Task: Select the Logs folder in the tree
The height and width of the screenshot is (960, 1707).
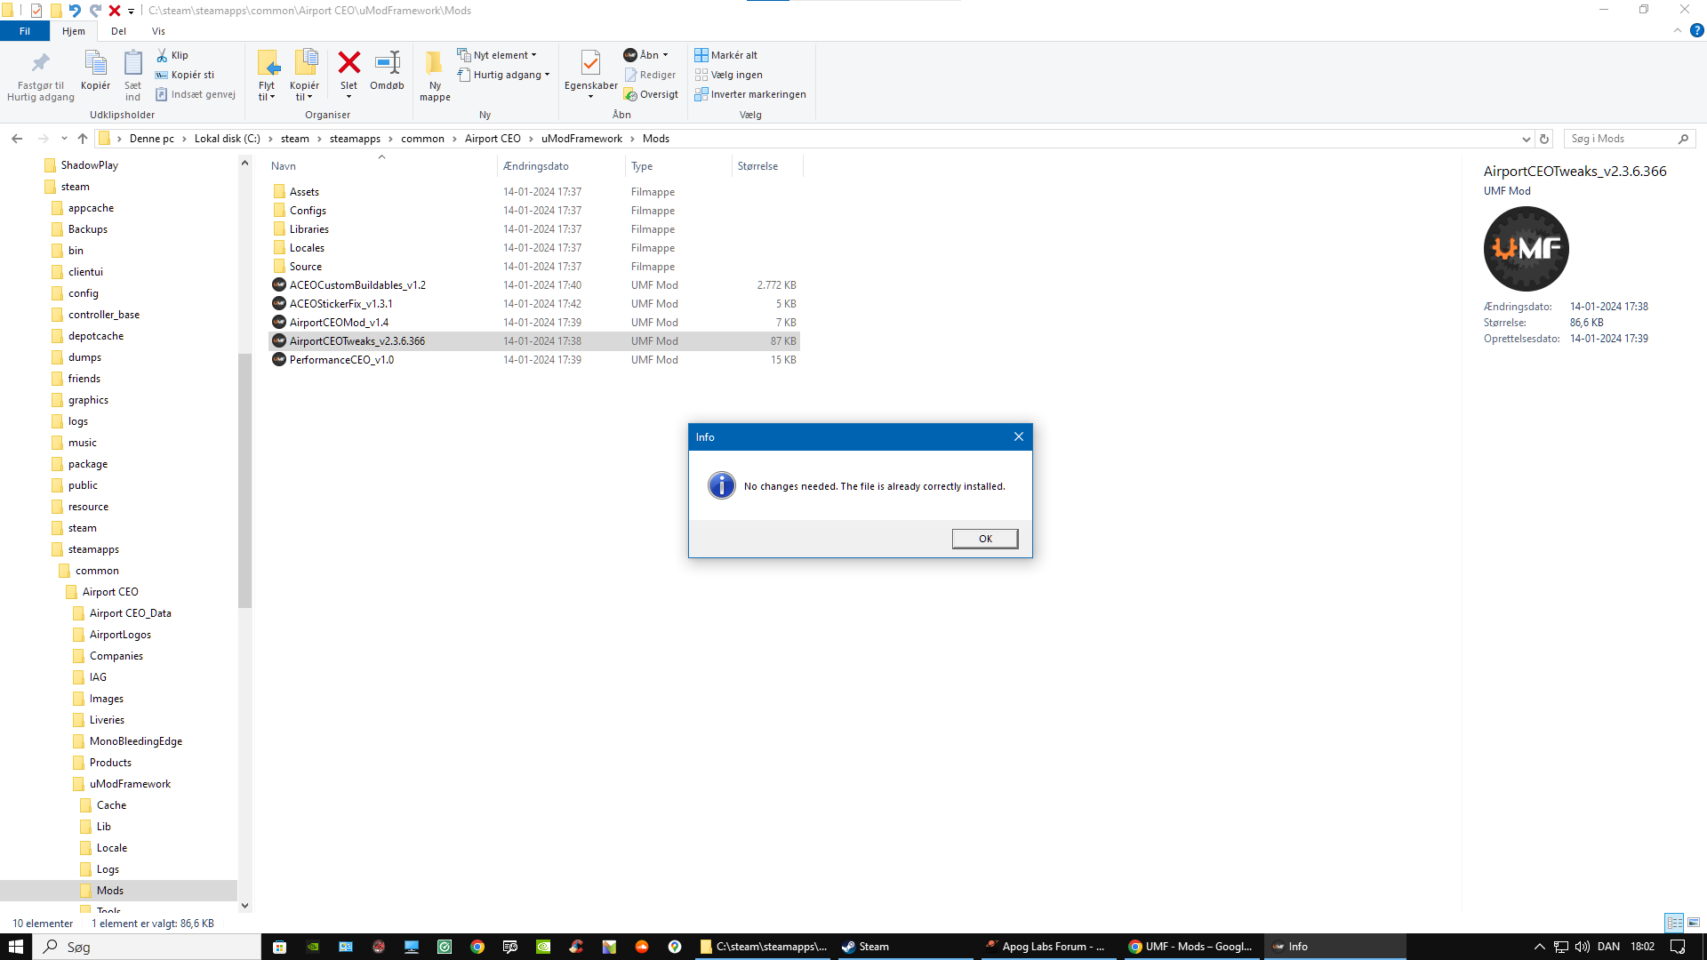Action: point(108,869)
